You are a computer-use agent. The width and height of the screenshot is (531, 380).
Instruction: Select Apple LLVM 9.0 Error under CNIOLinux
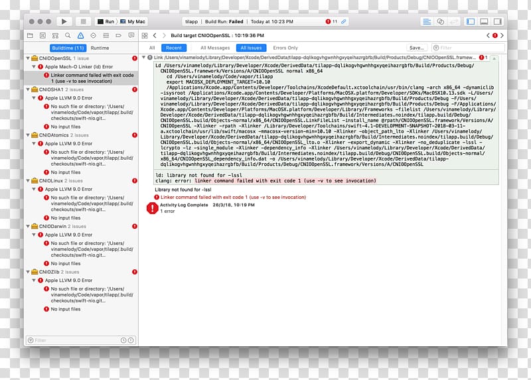pyautogui.click(x=68, y=189)
